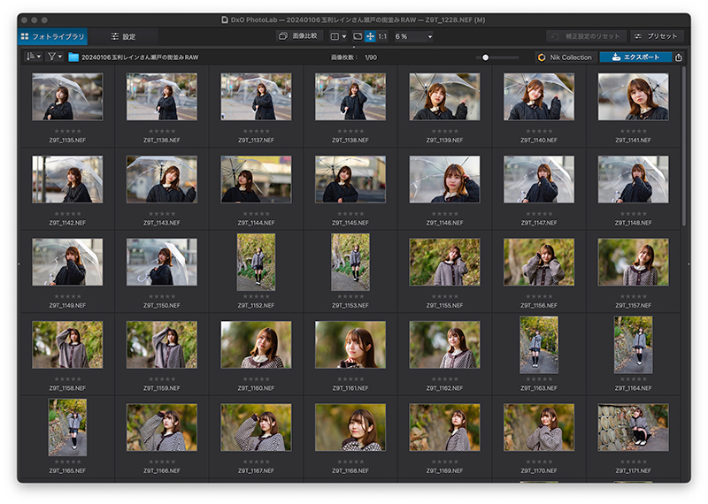This screenshot has width=708, height=504.
Task: Select the fit-to-screen zoom icon
Action: (x=358, y=36)
